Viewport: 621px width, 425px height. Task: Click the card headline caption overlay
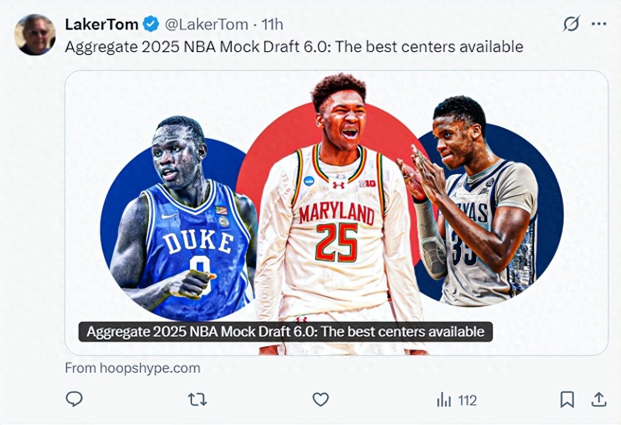click(x=285, y=332)
